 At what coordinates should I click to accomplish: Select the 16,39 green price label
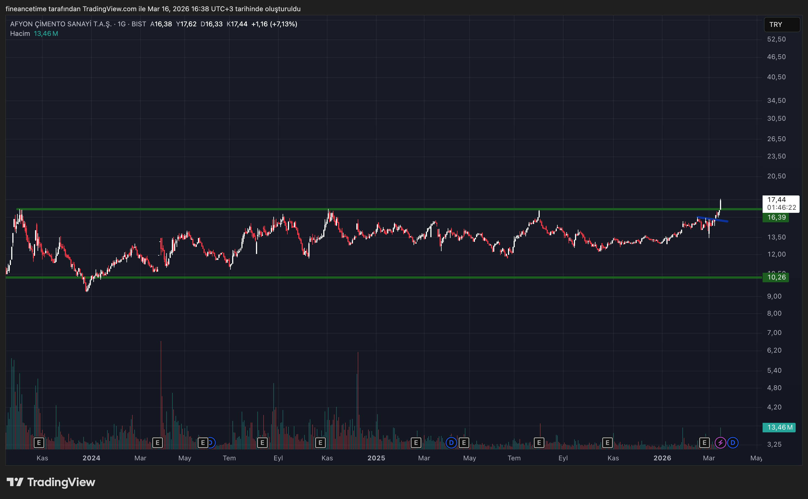pos(775,218)
